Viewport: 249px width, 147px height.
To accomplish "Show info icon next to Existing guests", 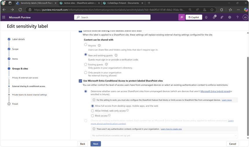I will (106, 64).
